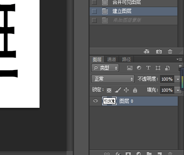Switch to the 图层 tab

97,59
